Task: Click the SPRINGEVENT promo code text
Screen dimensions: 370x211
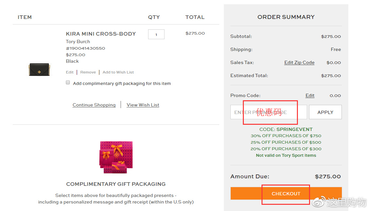Action: 294,129
